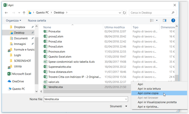Click Nuova cartella button
The image size is (189, 114).
37,20
